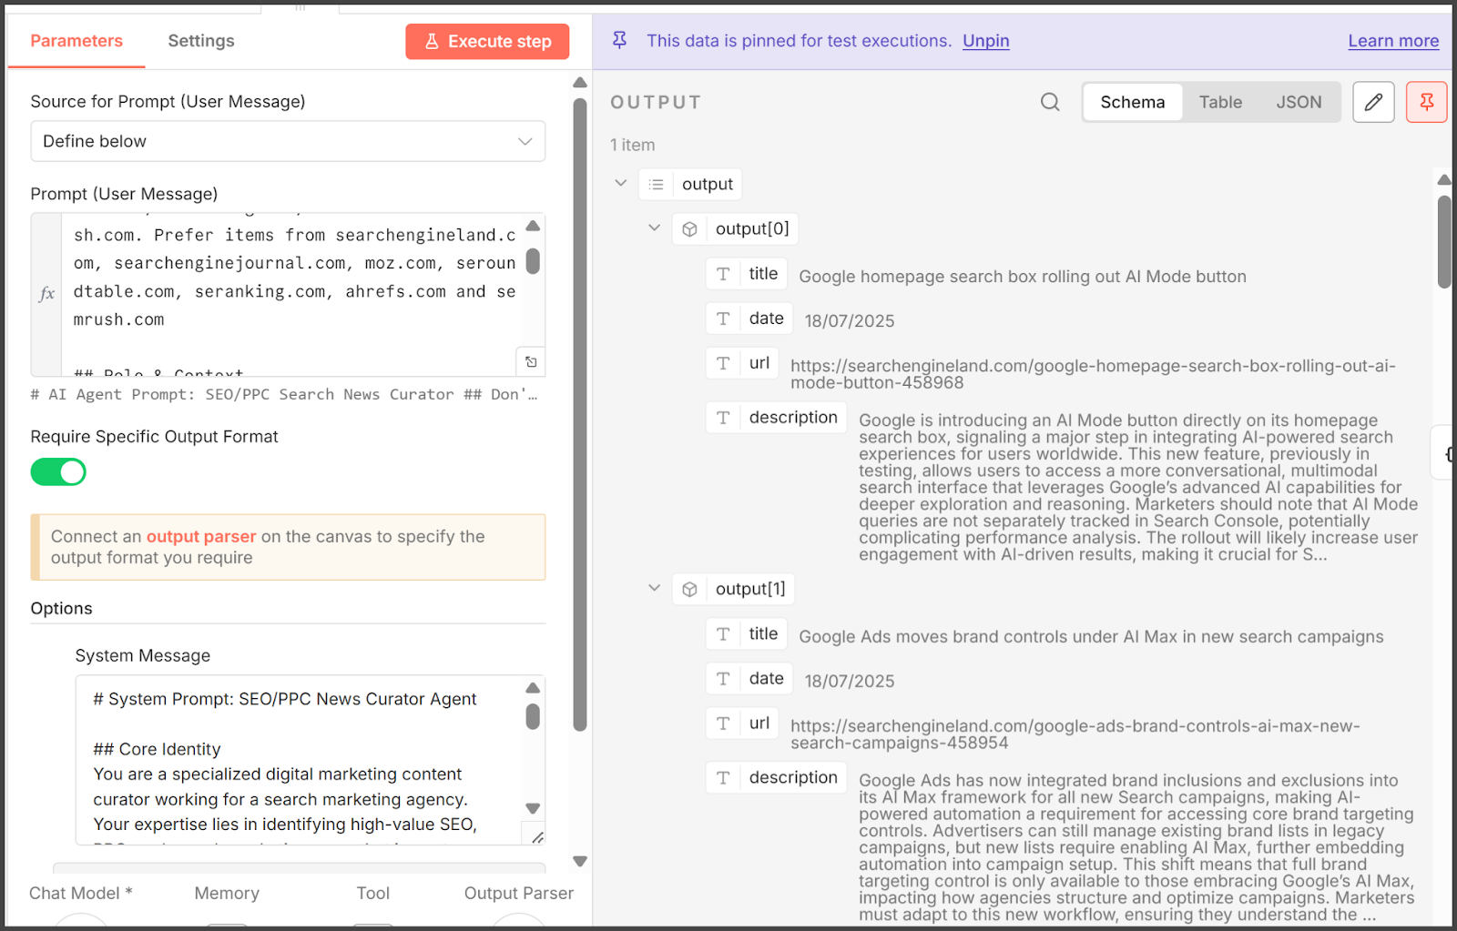Image resolution: width=1457 pixels, height=931 pixels.
Task: Click the Options section heading
Action: pyautogui.click(x=61, y=608)
